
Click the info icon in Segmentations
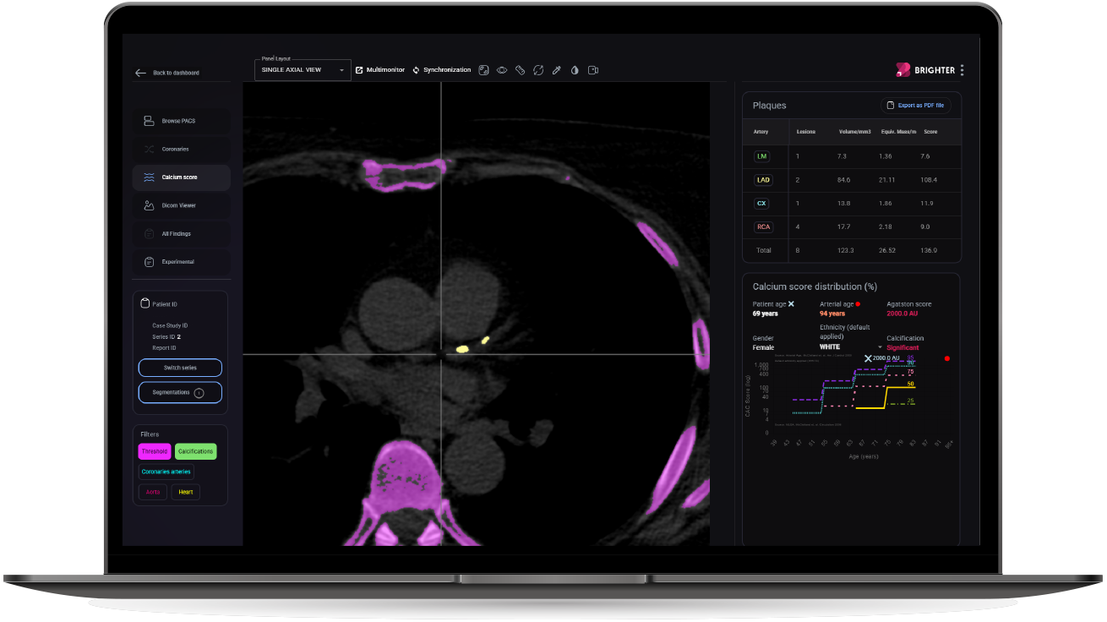[199, 393]
